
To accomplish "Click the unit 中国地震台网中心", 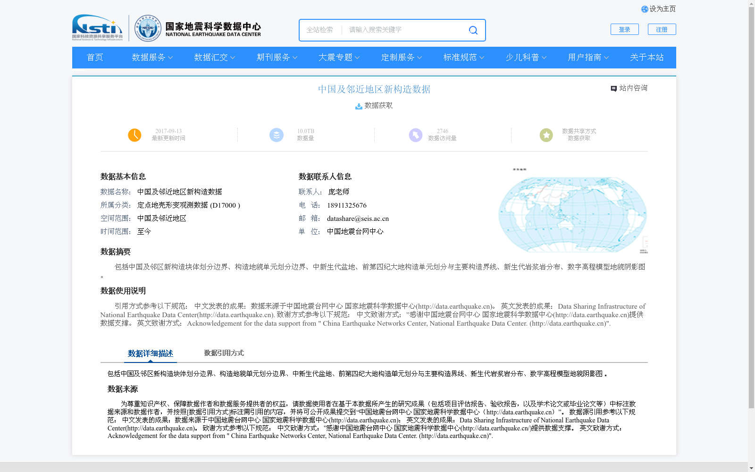I will [x=355, y=232].
